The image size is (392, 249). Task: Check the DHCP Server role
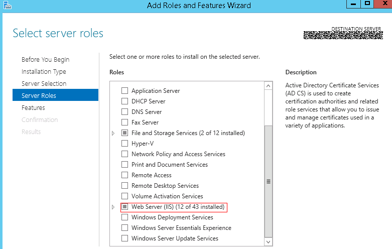pyautogui.click(x=124, y=101)
